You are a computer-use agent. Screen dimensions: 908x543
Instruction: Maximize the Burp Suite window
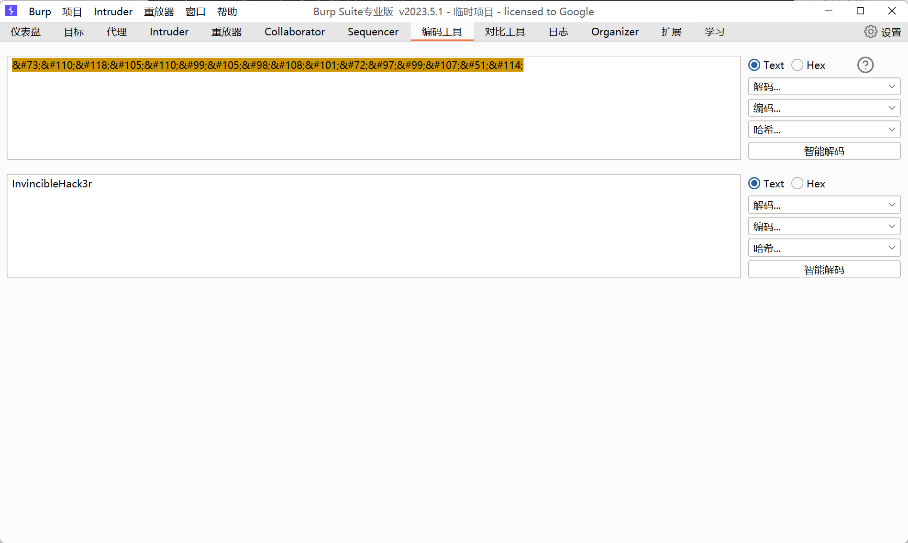860,11
